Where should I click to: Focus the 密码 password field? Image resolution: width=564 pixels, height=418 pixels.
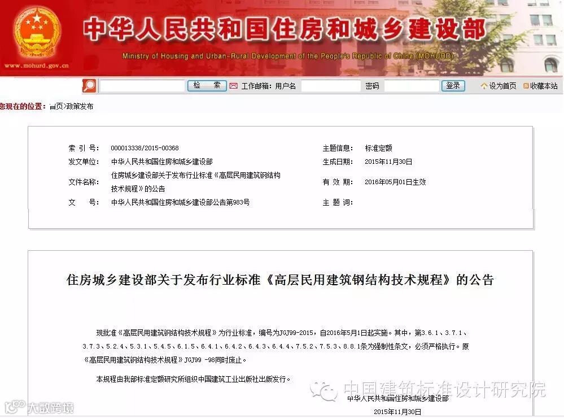(x=412, y=86)
